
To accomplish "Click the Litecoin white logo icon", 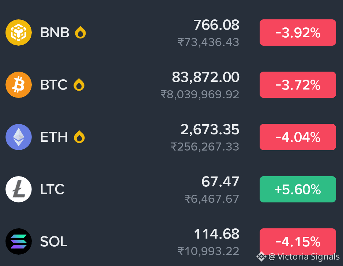I will (x=19, y=189).
